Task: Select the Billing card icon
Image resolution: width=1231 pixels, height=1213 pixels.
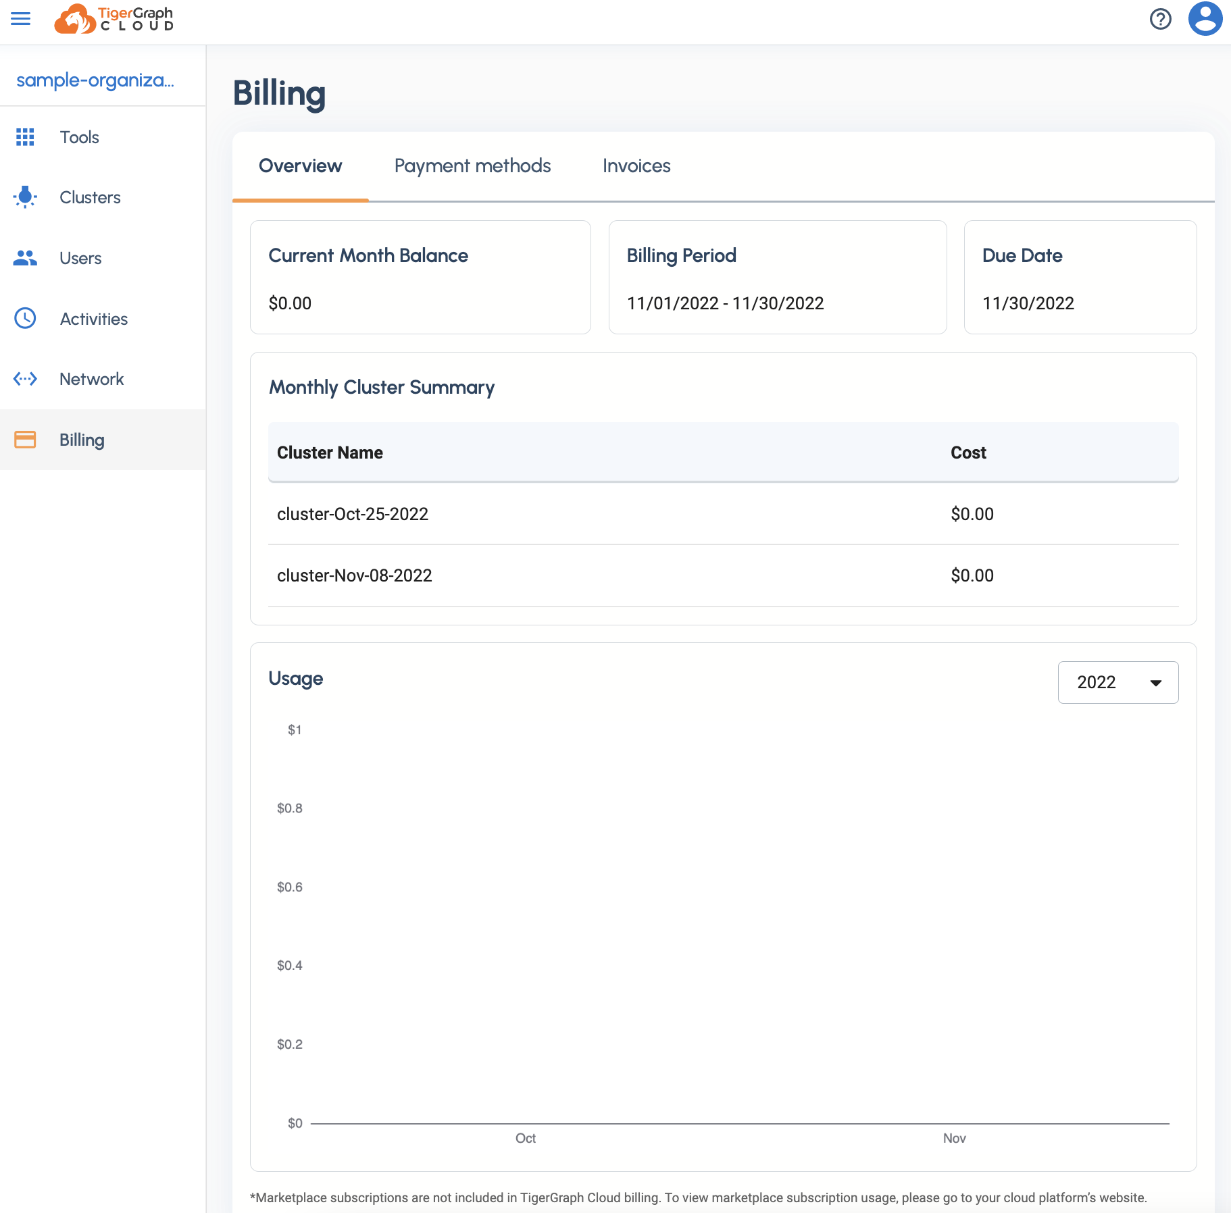Action: tap(25, 439)
